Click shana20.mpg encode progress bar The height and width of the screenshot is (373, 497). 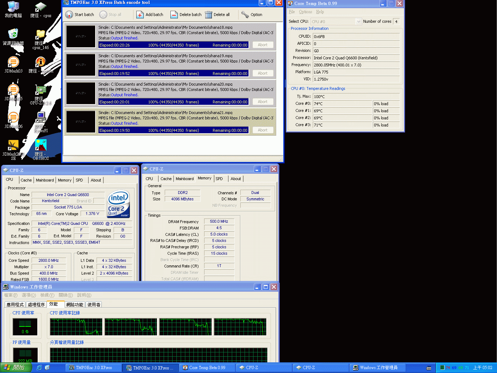pyautogui.click(x=173, y=102)
